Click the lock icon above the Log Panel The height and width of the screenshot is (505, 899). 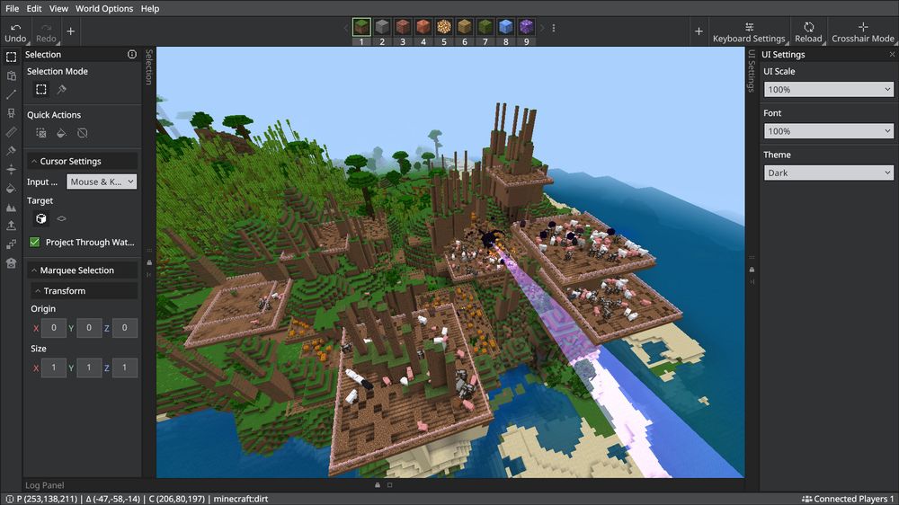pos(378,485)
